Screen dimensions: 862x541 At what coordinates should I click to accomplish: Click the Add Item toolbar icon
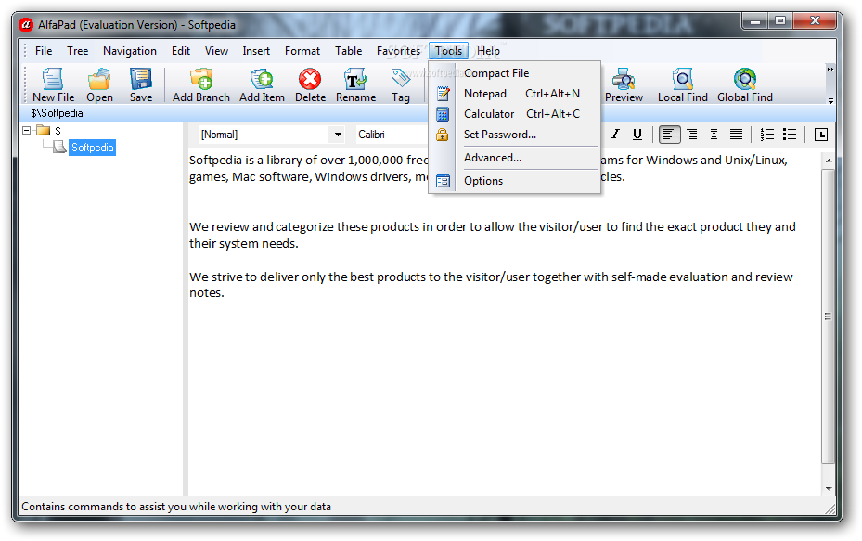coord(262,84)
